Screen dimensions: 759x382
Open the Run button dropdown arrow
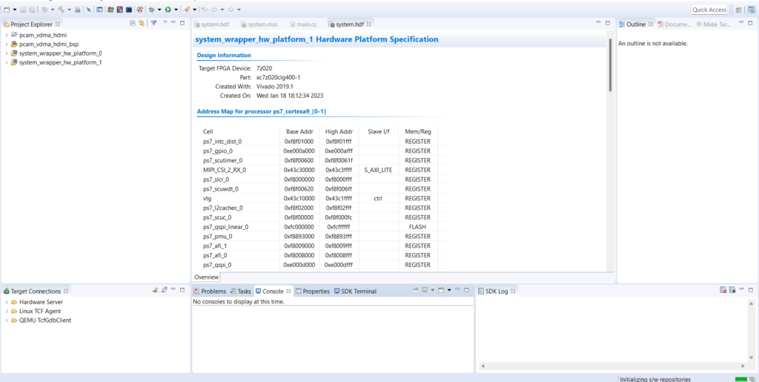[x=176, y=10]
